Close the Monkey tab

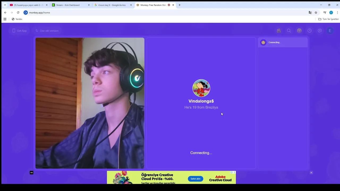tap(173, 5)
